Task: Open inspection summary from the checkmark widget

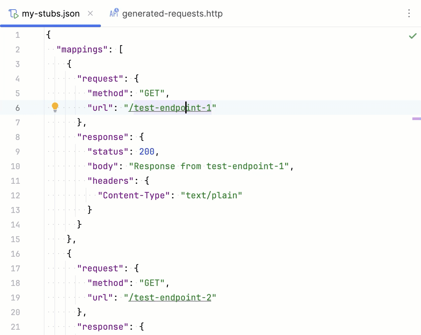Action: [413, 36]
